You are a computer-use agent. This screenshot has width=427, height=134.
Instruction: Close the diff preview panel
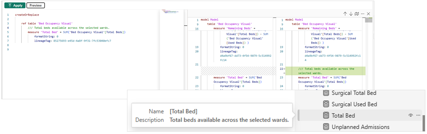coord(368,14)
